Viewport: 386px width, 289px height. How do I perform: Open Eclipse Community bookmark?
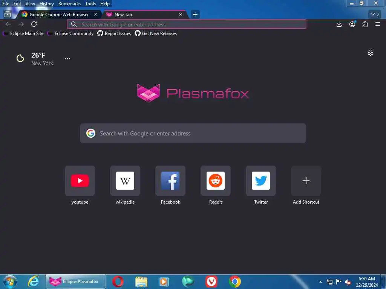tap(70, 33)
